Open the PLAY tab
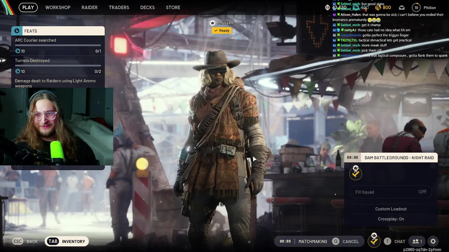449x252 pixels. coord(28,7)
